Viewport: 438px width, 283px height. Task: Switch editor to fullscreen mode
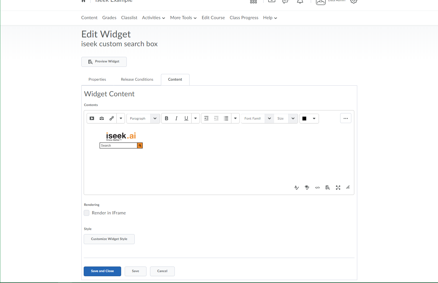[x=338, y=188]
